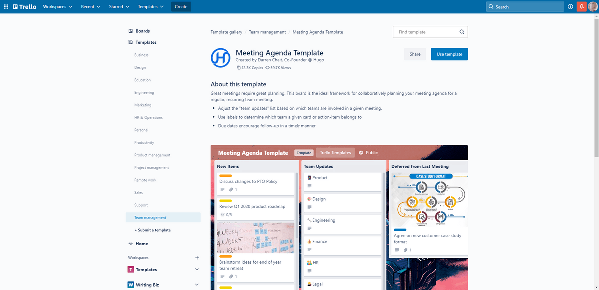
Task: Click blue label on case study card
Action: pyautogui.click(x=400, y=230)
